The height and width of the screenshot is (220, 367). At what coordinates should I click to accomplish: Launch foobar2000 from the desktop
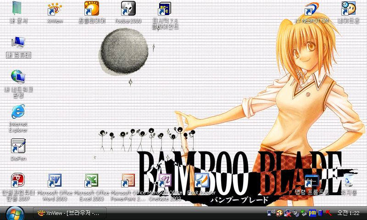pyautogui.click(x=128, y=9)
